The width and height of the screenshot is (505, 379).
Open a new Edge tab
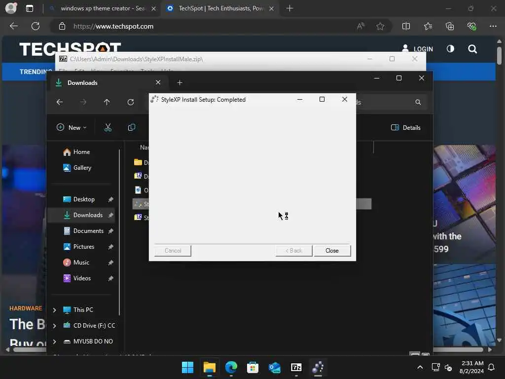click(x=289, y=8)
